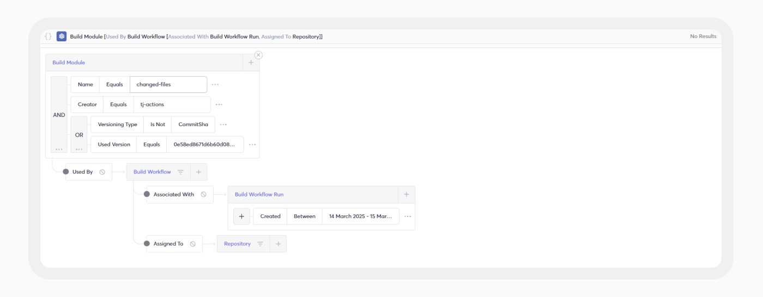
Task: Add relationship next to Repository node
Action: [x=278, y=244]
